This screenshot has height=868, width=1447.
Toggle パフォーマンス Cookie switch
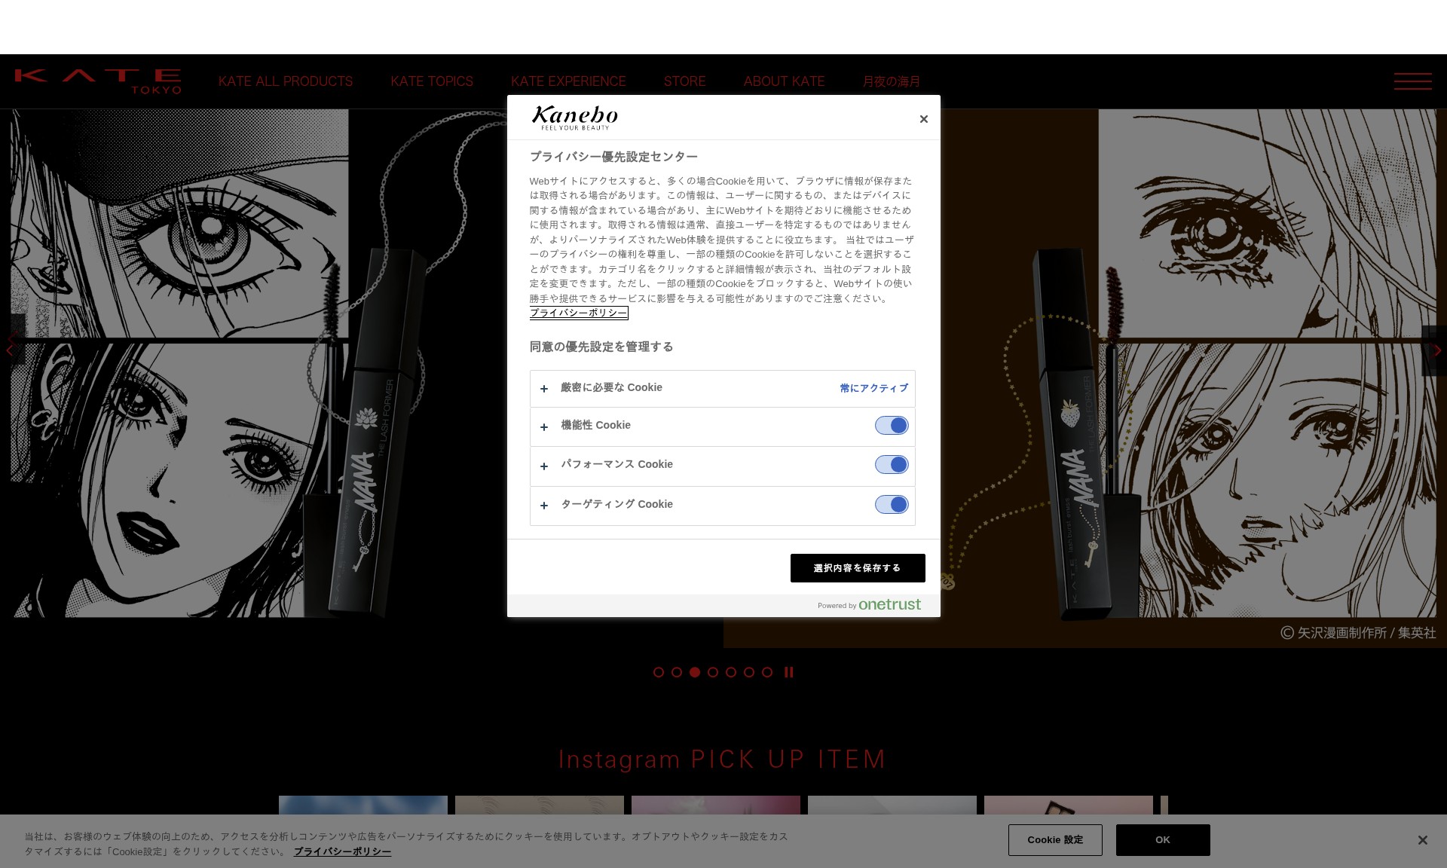pos(892,465)
